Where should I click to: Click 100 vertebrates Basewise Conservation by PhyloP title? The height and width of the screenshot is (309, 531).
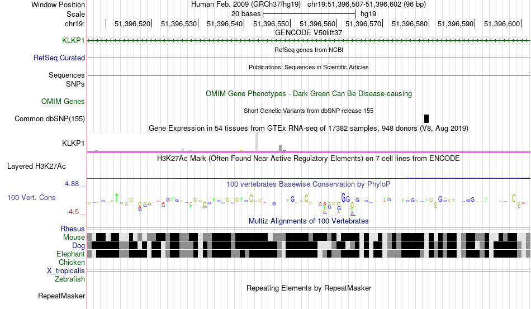(309, 184)
